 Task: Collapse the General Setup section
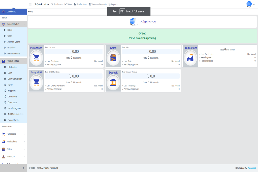[13, 24]
